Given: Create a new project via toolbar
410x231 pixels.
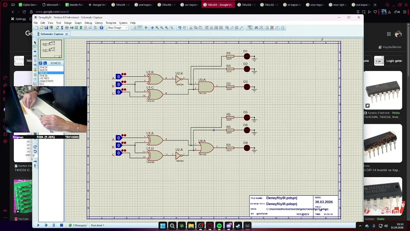Looking at the screenshot, I should (x=37, y=28).
